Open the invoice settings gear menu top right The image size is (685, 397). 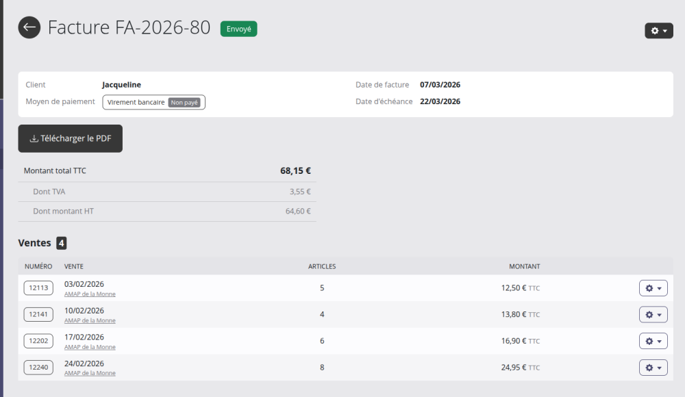[658, 31]
